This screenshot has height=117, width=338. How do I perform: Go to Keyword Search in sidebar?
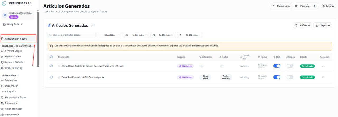click(13, 51)
